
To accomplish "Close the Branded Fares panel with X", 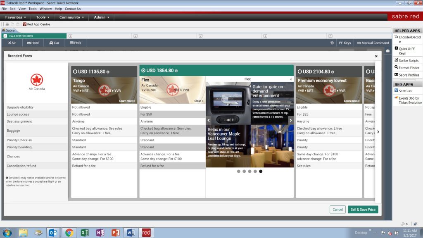I will click(x=376, y=56).
